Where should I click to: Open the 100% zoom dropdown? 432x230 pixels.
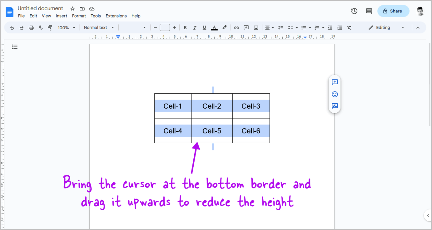tap(66, 28)
